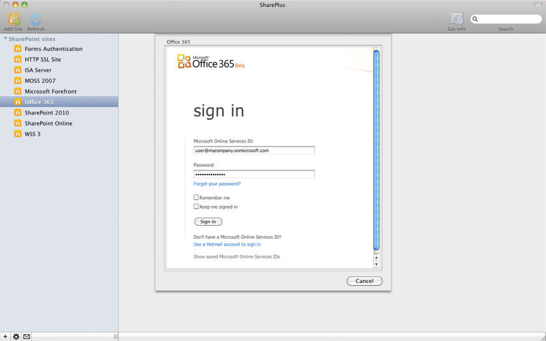Screen dimensions: 546x341
Task: Click the toolbar Search field
Action: tap(506, 19)
